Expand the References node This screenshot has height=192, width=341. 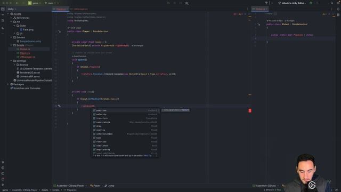(x=11, y=18)
